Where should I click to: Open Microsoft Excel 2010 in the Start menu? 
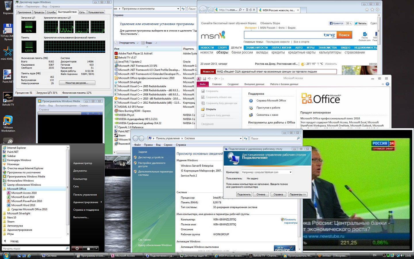[23, 197]
